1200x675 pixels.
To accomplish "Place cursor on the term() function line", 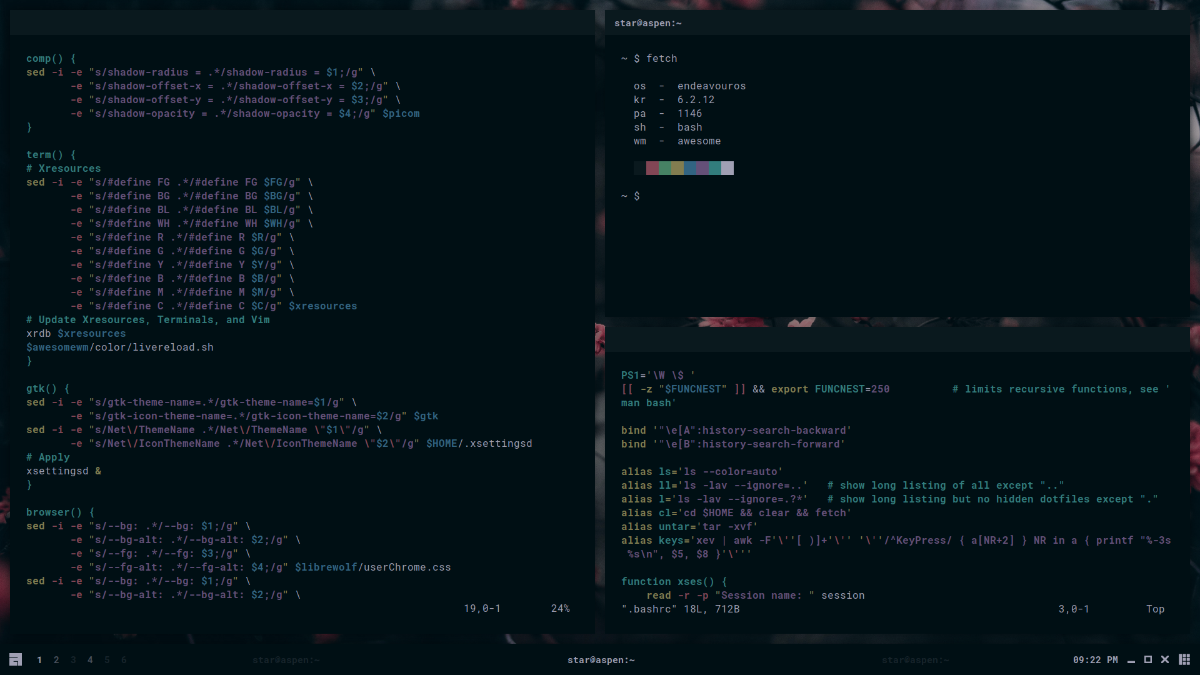I will coord(51,155).
